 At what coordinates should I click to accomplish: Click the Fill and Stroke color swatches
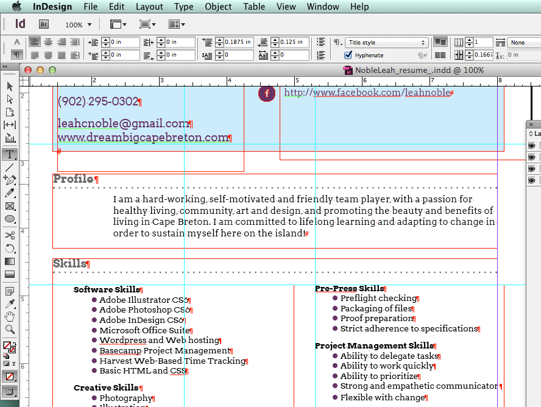9,347
